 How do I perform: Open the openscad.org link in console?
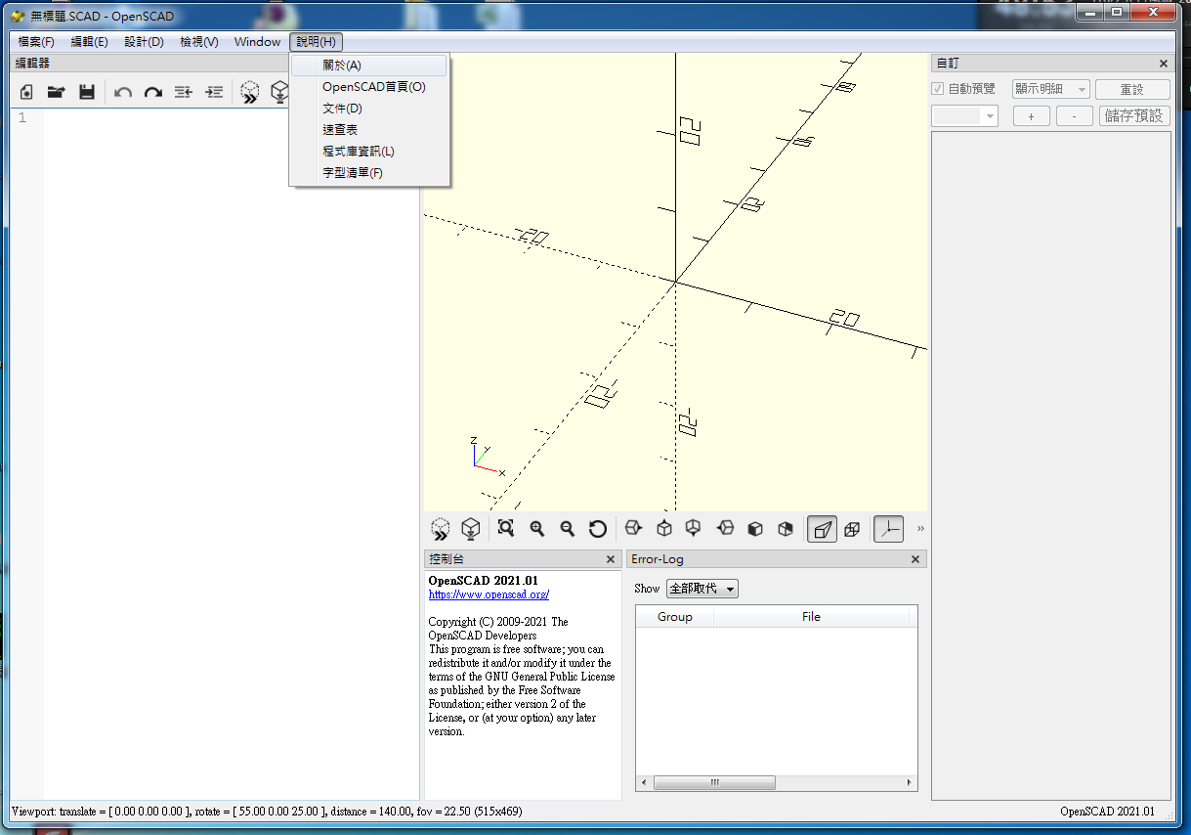489,594
